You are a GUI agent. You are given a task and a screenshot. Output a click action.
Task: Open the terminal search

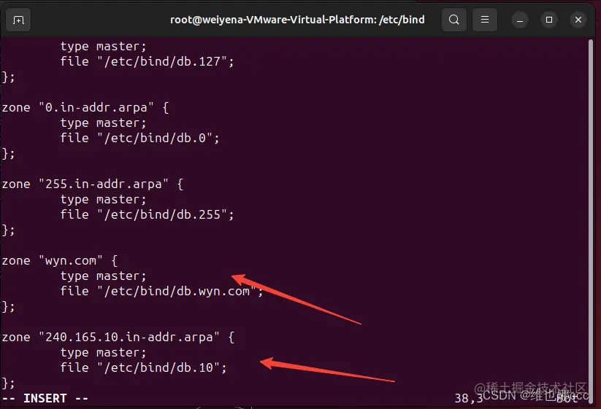pos(453,20)
